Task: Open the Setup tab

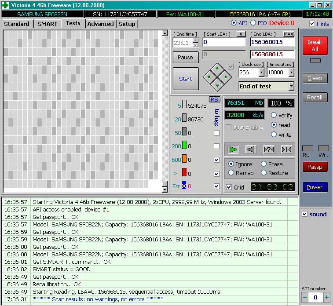Action: click(127, 24)
